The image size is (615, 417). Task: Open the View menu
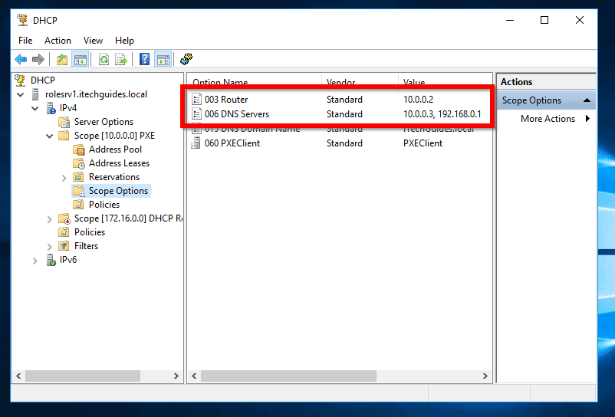[93, 41]
